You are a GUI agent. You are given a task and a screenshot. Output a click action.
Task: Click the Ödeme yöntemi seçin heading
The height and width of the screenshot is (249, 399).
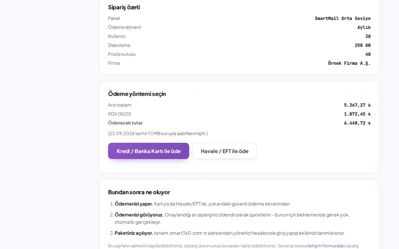click(x=137, y=94)
